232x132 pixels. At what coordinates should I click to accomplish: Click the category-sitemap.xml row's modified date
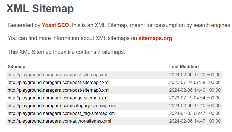coord(195,105)
